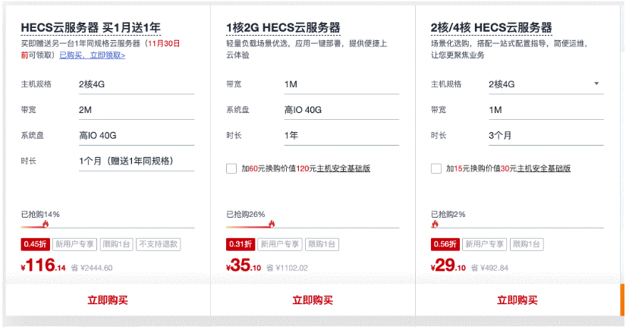
Task: Click 立即购买 for the ¥35.10 server
Action: [313, 300]
